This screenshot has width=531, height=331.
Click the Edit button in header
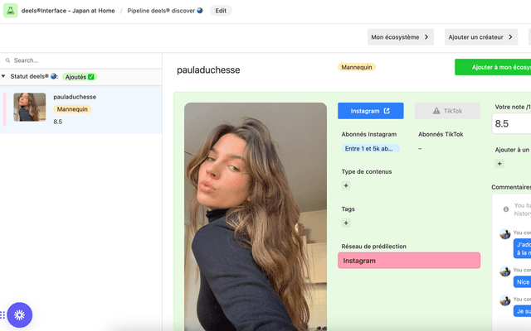(221, 11)
